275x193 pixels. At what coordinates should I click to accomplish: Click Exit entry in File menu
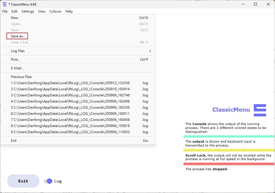[14, 141]
